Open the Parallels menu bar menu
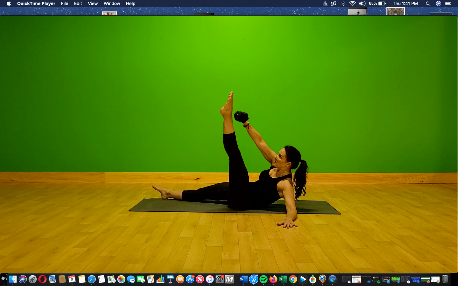Screen dimensions: 458x286 coord(325,3)
